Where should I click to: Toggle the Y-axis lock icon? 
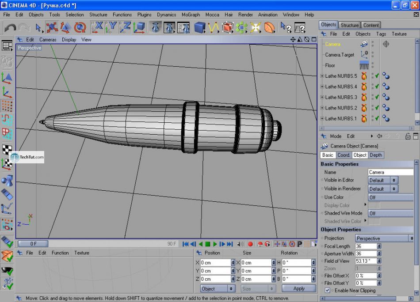point(111,27)
